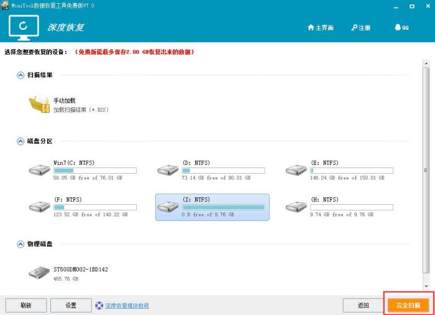Click the 手动加载 folder icon
This screenshot has width=435, height=315.
point(39,104)
